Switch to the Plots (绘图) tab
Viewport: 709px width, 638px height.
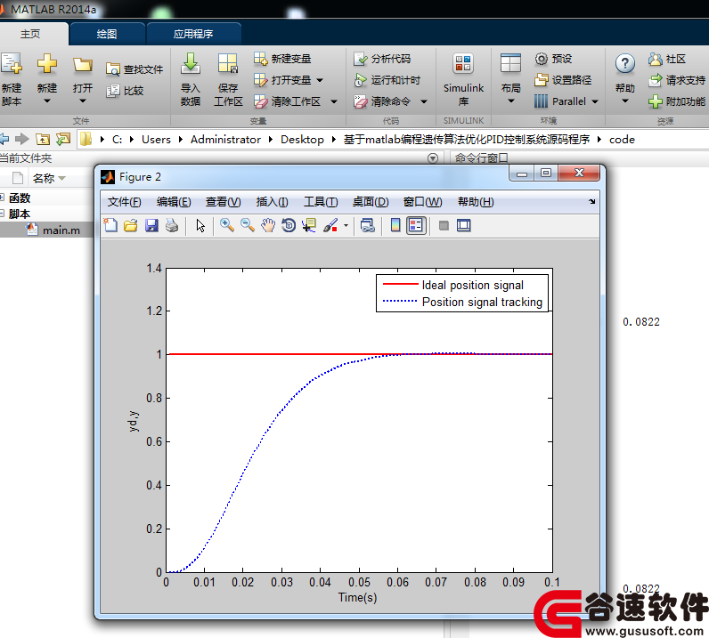tap(107, 34)
